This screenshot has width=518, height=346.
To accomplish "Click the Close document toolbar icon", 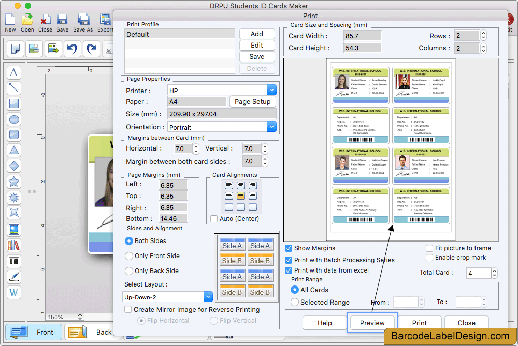I will point(45,20).
